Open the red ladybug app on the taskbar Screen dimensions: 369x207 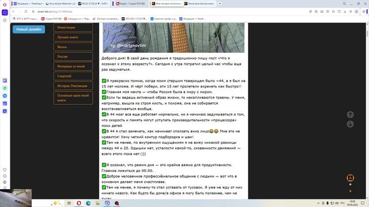pos(116,203)
